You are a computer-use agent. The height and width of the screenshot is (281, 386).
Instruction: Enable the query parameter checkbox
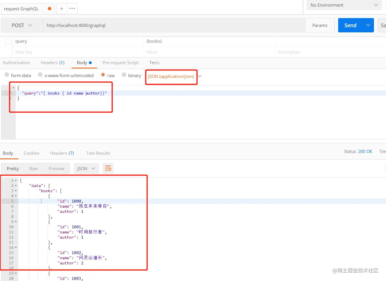point(8,41)
